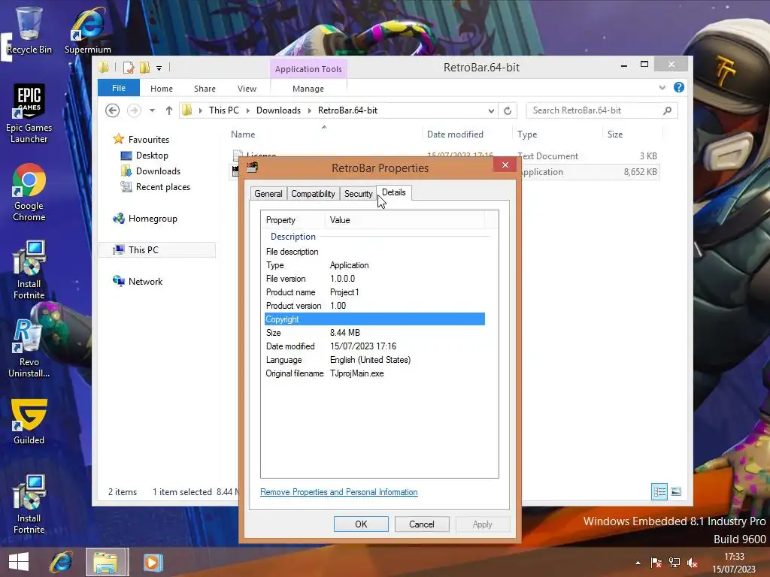Select the Original filename TJprojMain.exe row
The image size is (770, 577).
coord(374,373)
